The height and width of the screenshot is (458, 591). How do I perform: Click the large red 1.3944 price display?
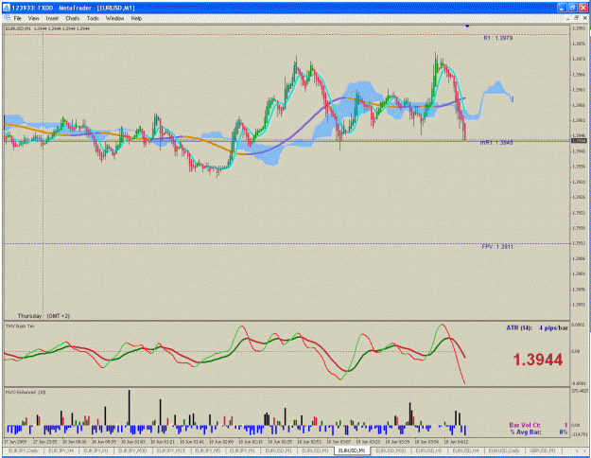click(x=538, y=360)
